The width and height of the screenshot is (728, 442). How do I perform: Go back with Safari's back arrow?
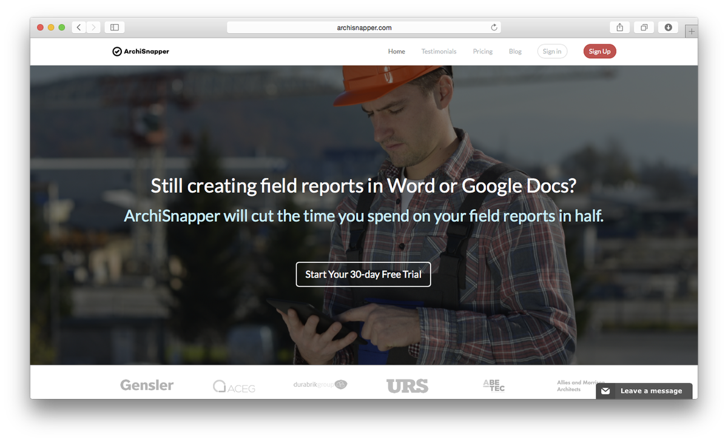point(79,27)
